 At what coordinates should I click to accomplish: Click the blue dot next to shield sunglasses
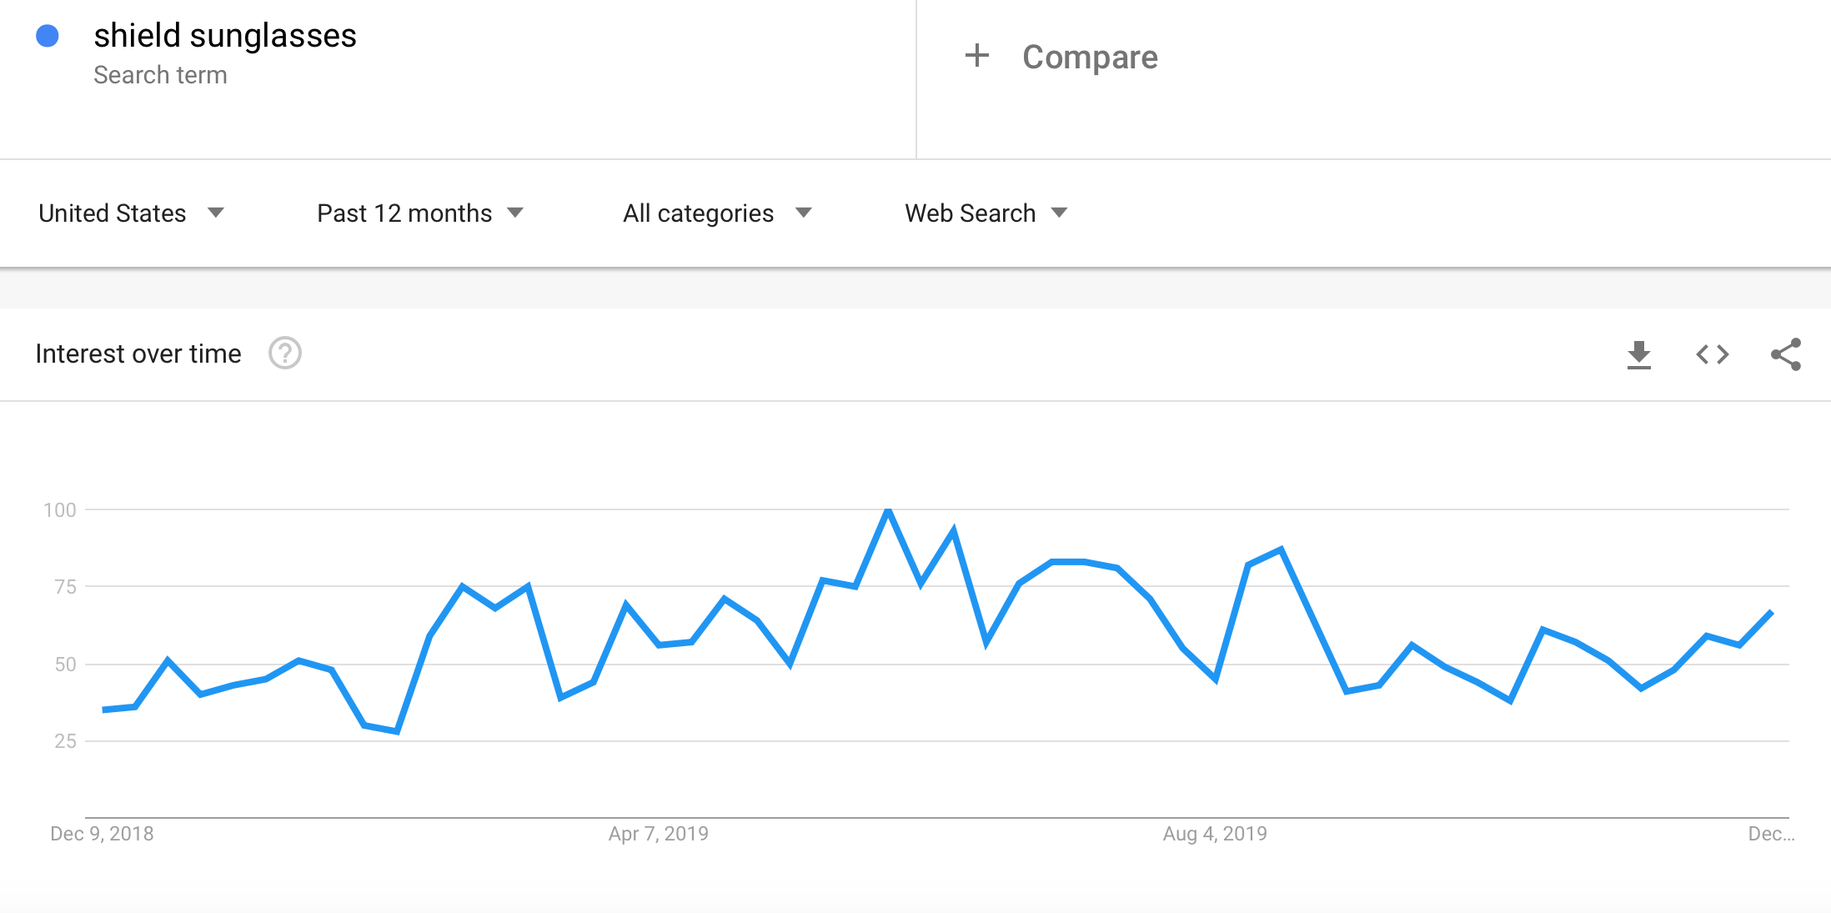pos(48,36)
